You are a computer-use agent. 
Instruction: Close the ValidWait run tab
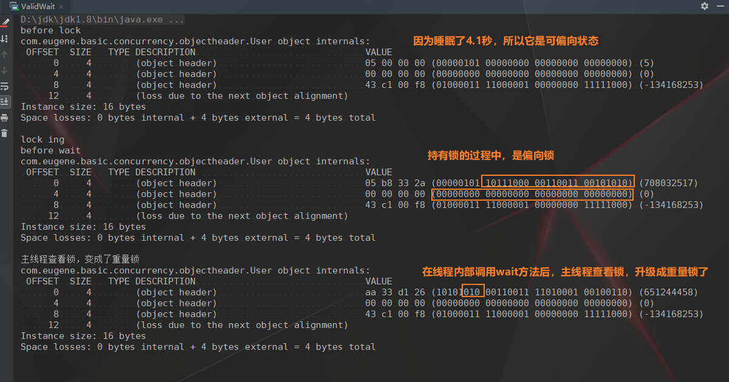[62, 6]
